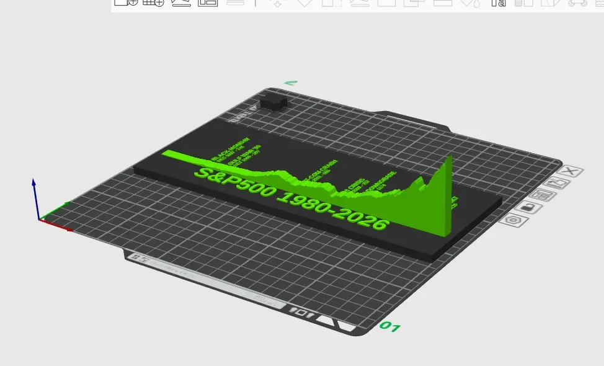
Task: Select the Text shape tool in toolbar
Action: tap(498, 2)
